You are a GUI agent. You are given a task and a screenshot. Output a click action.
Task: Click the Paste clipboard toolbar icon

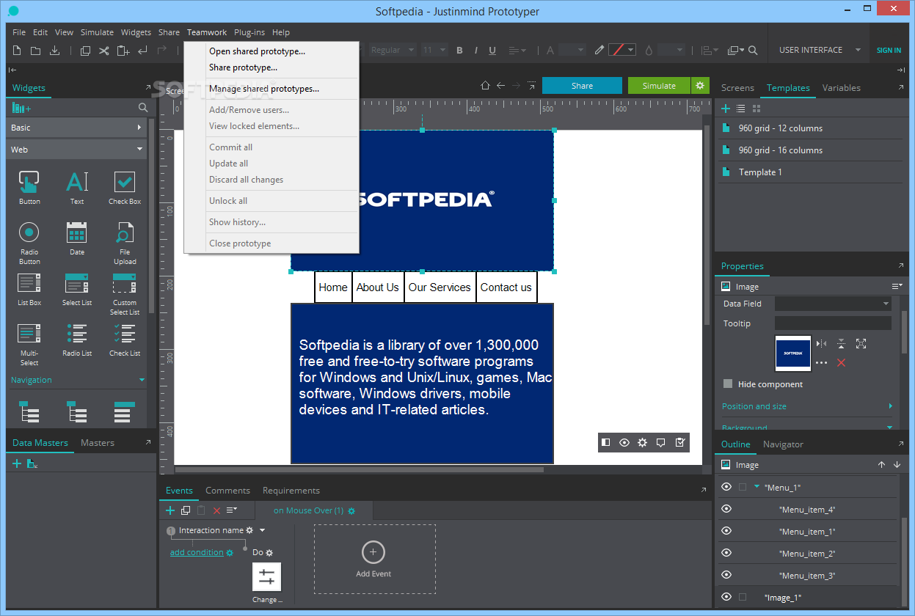(x=123, y=51)
